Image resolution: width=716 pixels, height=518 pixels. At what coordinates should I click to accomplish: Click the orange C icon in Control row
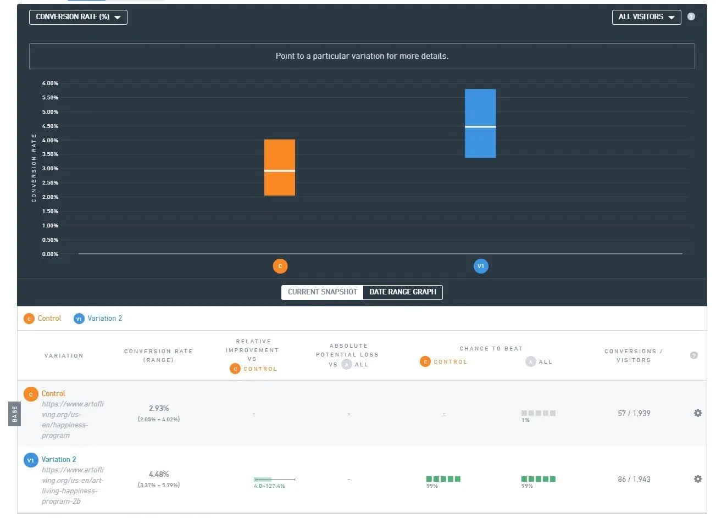[31, 394]
